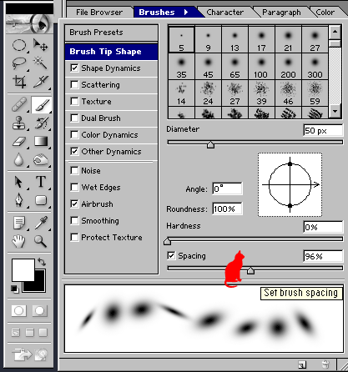348x372 pixels.
Task: Select the Type tool
Action: (x=41, y=182)
